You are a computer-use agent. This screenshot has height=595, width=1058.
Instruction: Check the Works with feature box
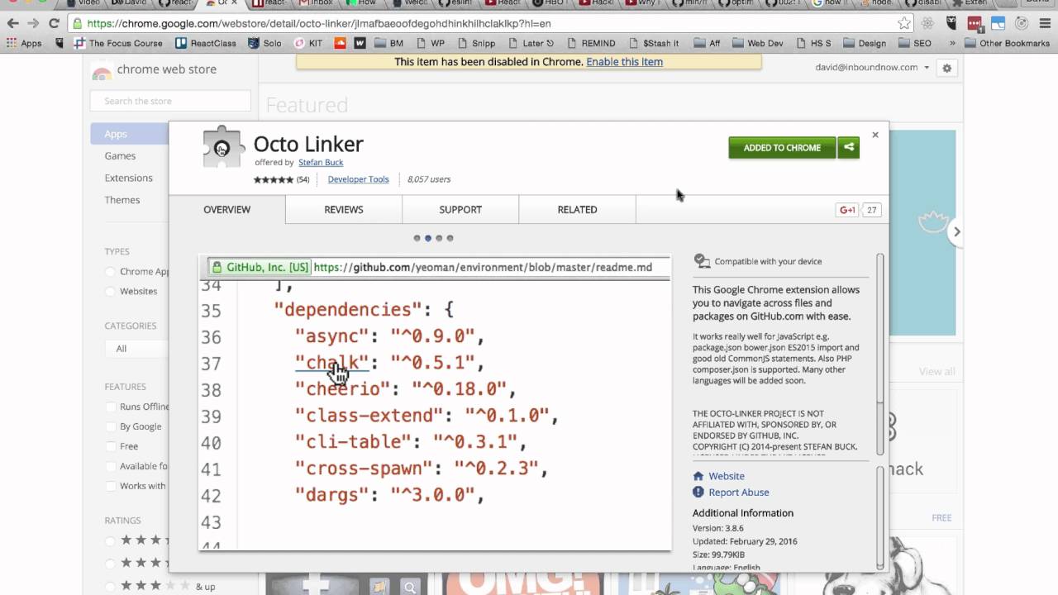[x=110, y=486]
